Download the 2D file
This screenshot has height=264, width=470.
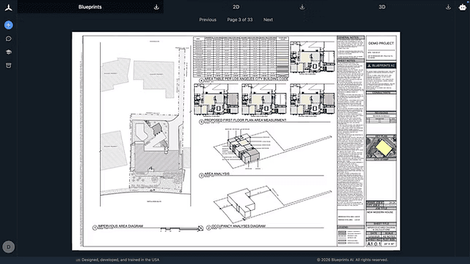point(302,7)
